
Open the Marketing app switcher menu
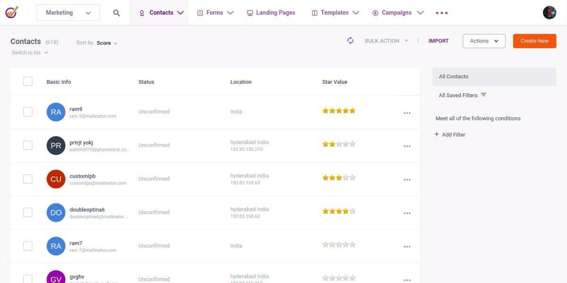coord(68,13)
